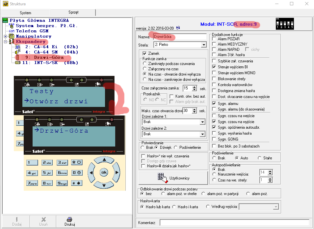Click the Drzwi-Góra module icon in tree
Screen dimensions: 314x229
tap(18, 57)
